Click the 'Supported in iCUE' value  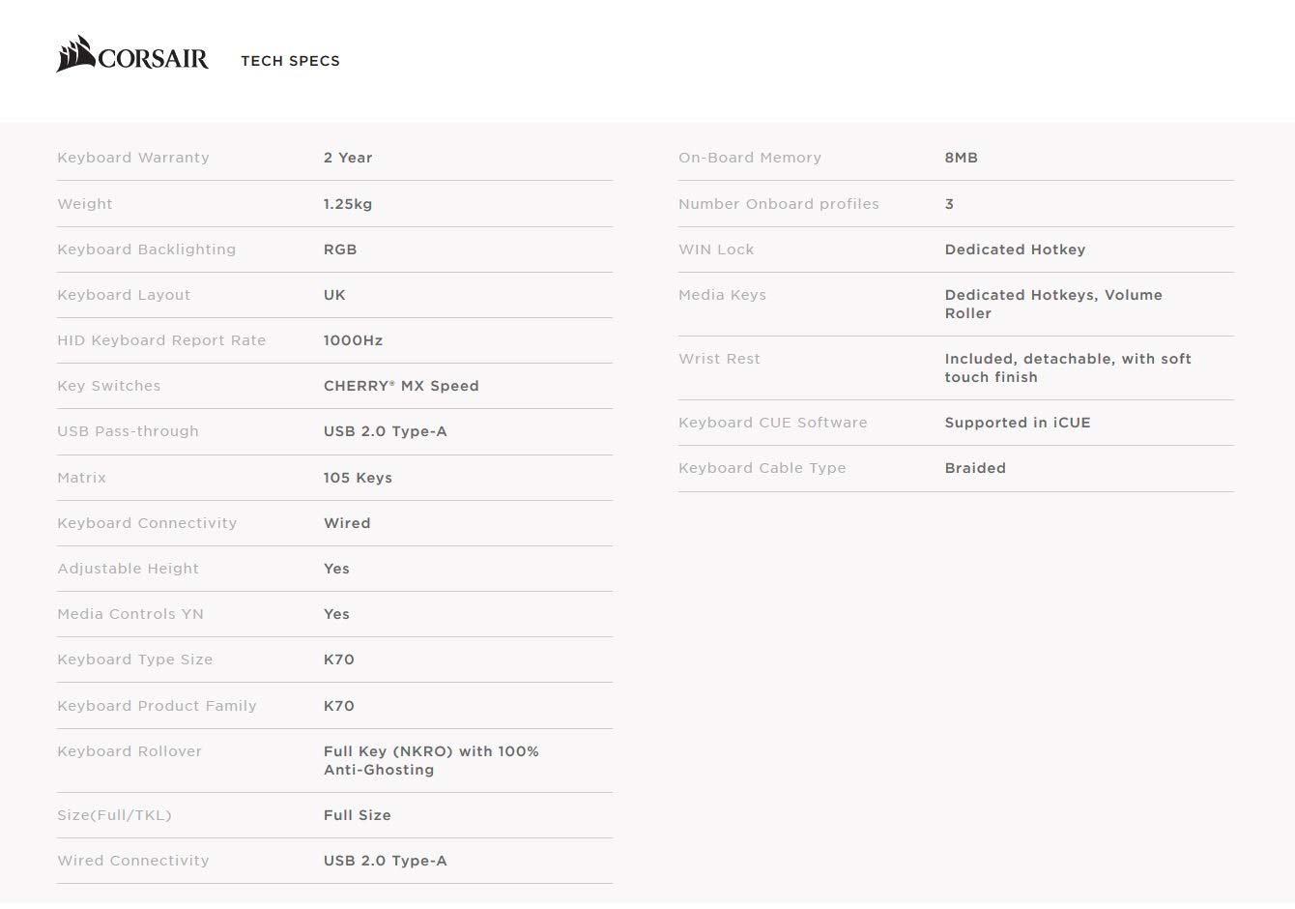(x=1018, y=423)
